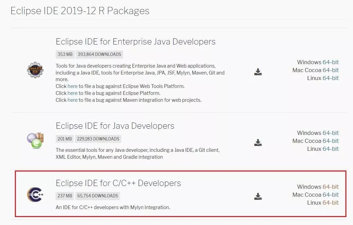Click download icon for Enterprise Java Developers
The height and width of the screenshot is (225, 353).
coord(258,72)
